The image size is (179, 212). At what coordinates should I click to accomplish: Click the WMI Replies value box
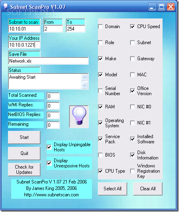tap(53, 106)
